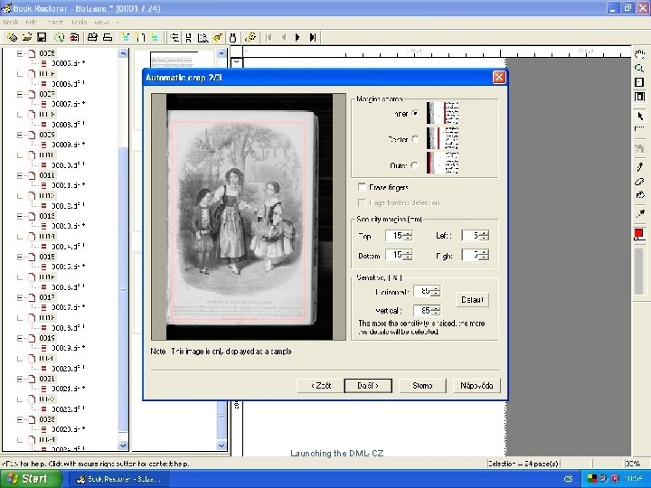
Task: Click the Right security margin spinner
Action: (x=485, y=255)
